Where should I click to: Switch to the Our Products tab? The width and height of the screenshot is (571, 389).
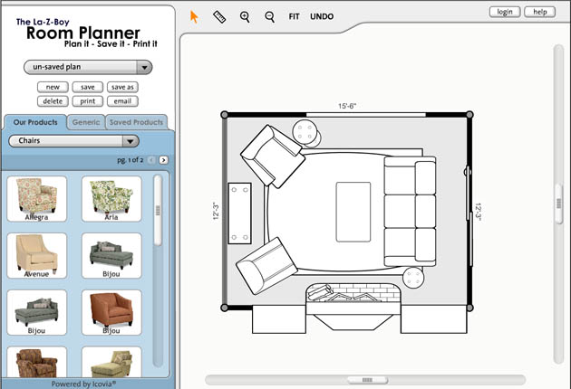point(35,122)
